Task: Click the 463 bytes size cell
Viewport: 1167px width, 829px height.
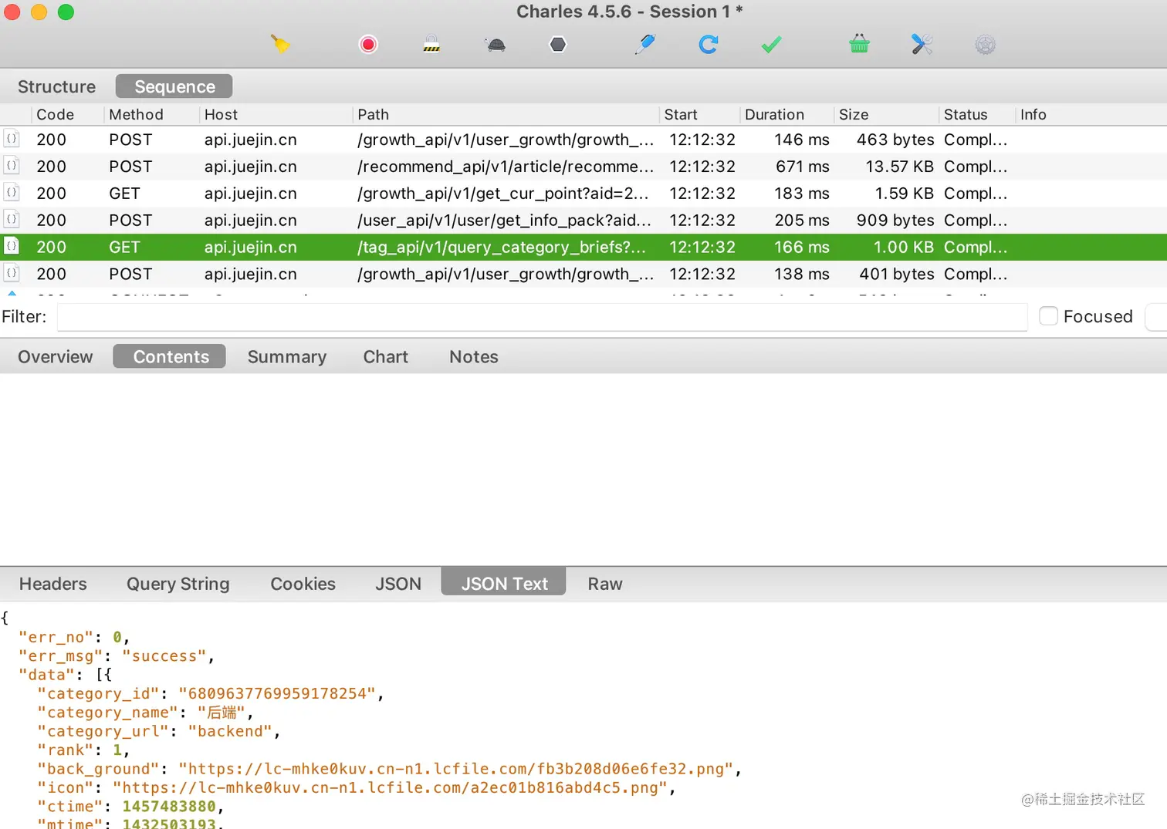Action: [895, 140]
